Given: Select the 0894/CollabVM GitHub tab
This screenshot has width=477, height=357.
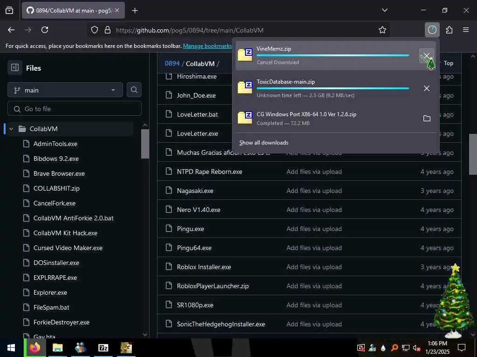Looking at the screenshot, I should 73,11.
